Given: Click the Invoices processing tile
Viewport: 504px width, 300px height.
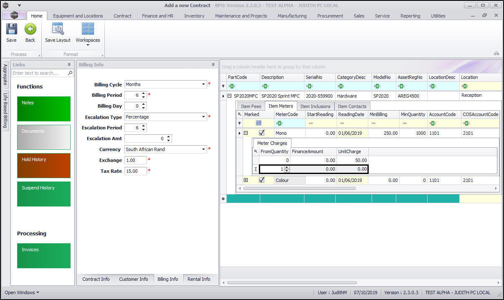Looking at the screenshot, I should coord(44,255).
